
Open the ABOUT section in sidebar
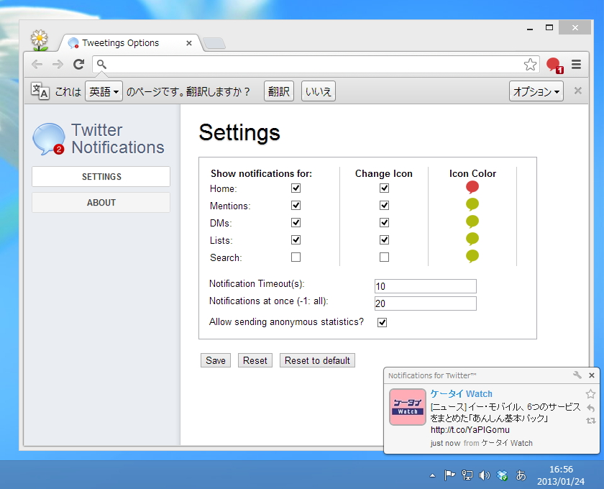coord(100,202)
